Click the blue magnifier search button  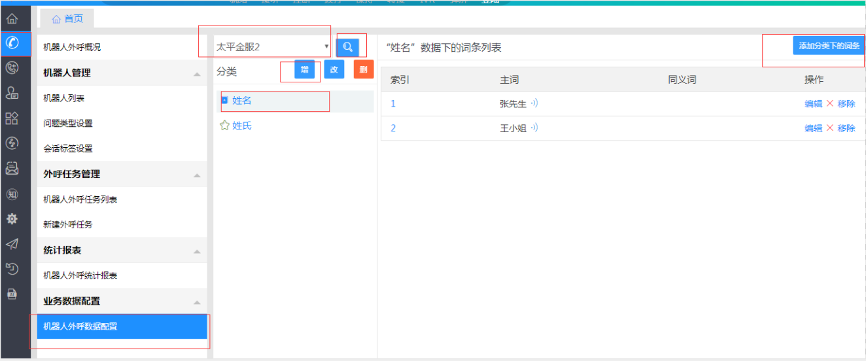347,47
